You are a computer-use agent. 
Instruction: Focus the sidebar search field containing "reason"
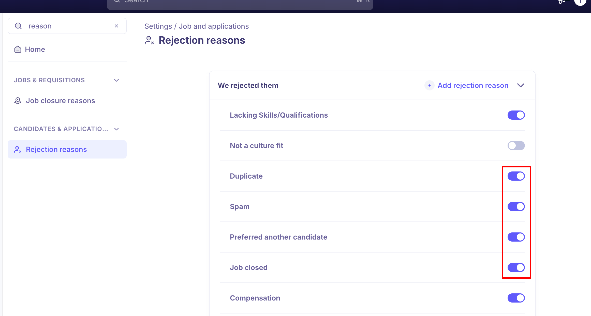(x=67, y=26)
